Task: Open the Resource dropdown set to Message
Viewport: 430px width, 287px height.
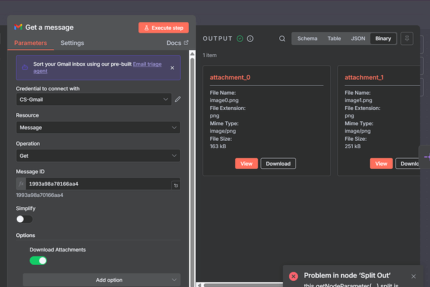Action: [98, 128]
